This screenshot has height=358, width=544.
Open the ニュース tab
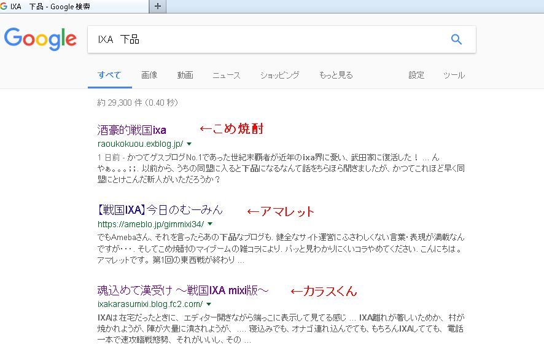(226, 75)
